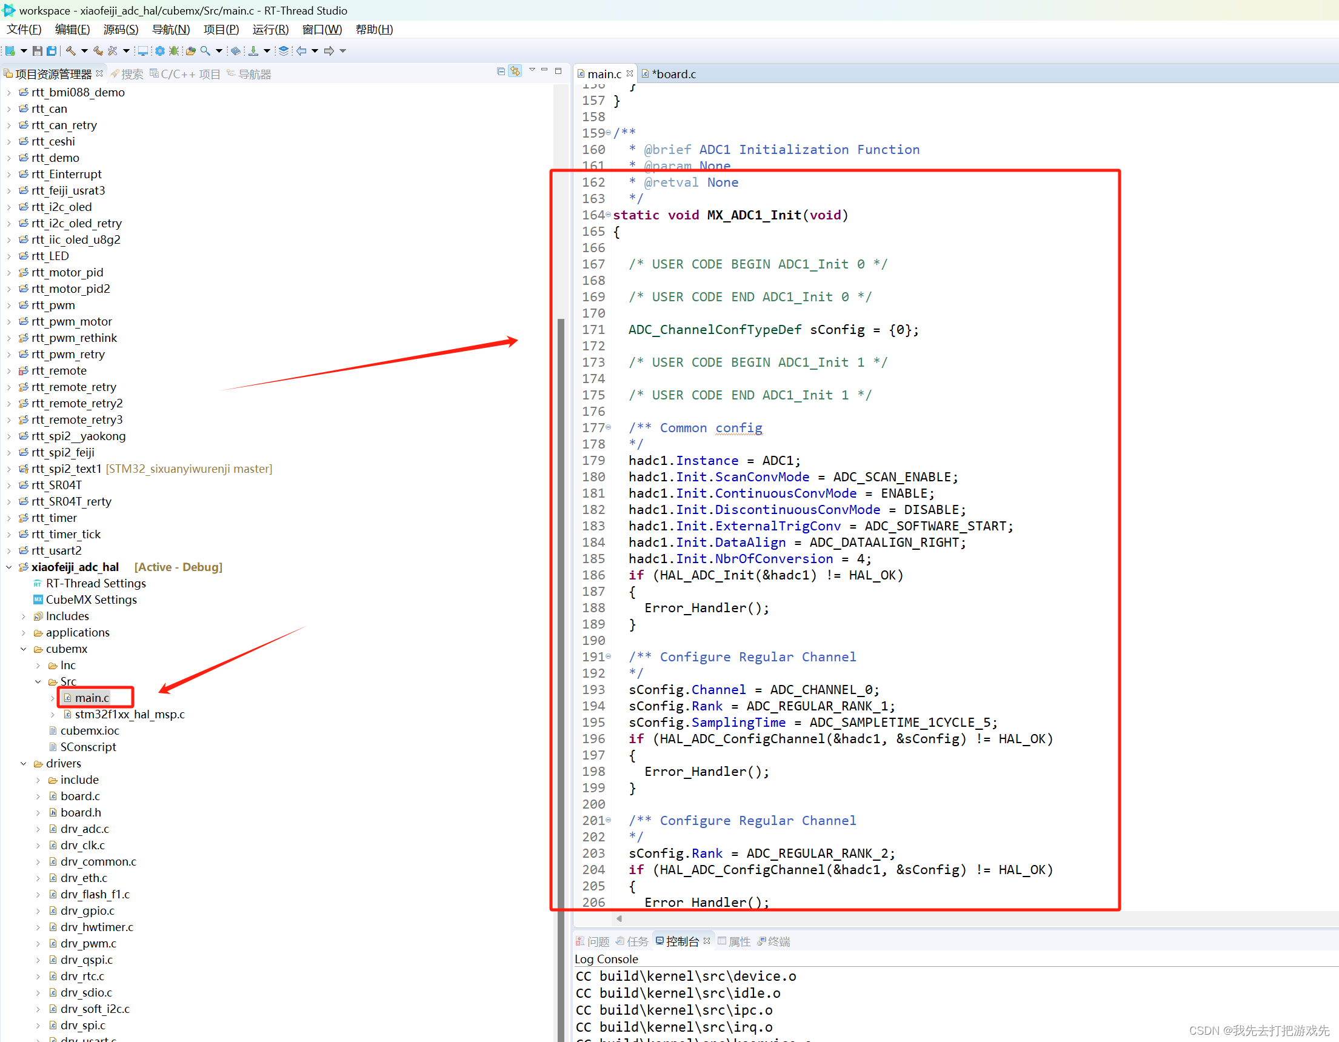Image resolution: width=1339 pixels, height=1042 pixels.
Task: Expand the rtt_bmi088_demo project
Action: (x=8, y=93)
